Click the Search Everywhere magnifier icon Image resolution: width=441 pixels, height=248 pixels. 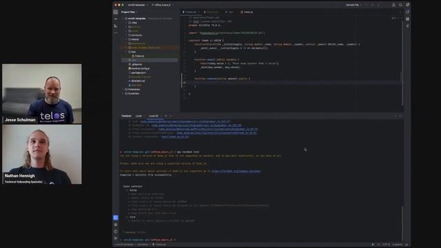[x=400, y=5]
